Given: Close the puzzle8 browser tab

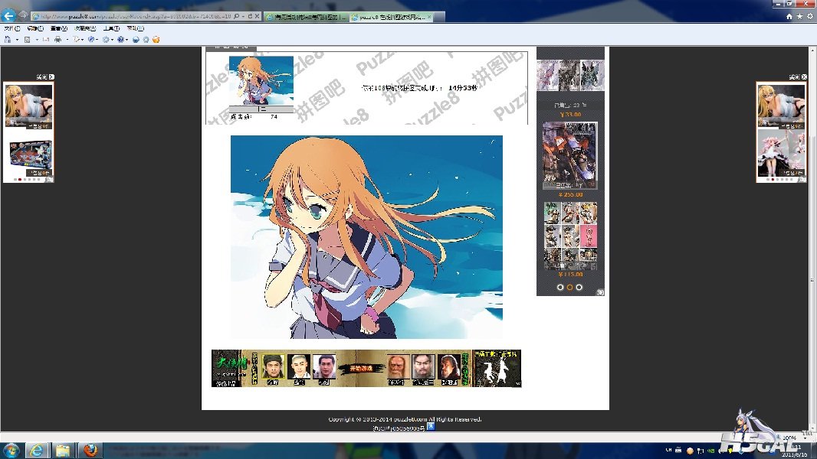Looking at the screenshot, I should click(429, 17).
